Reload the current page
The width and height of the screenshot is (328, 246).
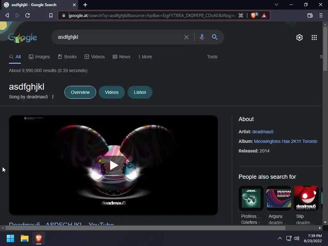pos(28,15)
